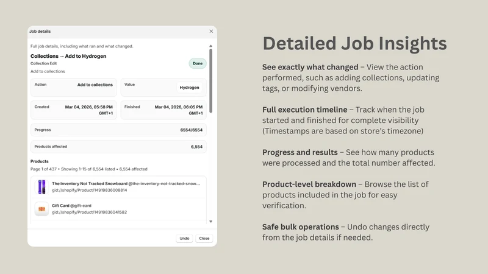Click Safe bulk operations text
Screen dimensions: 488x274
click(x=300, y=227)
